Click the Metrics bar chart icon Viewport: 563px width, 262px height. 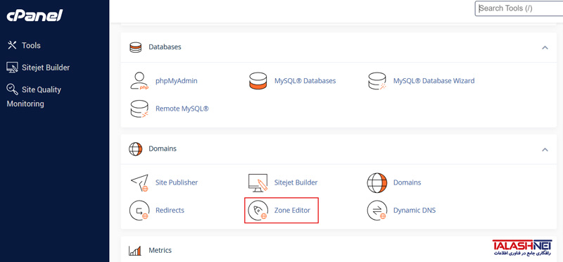(x=135, y=251)
